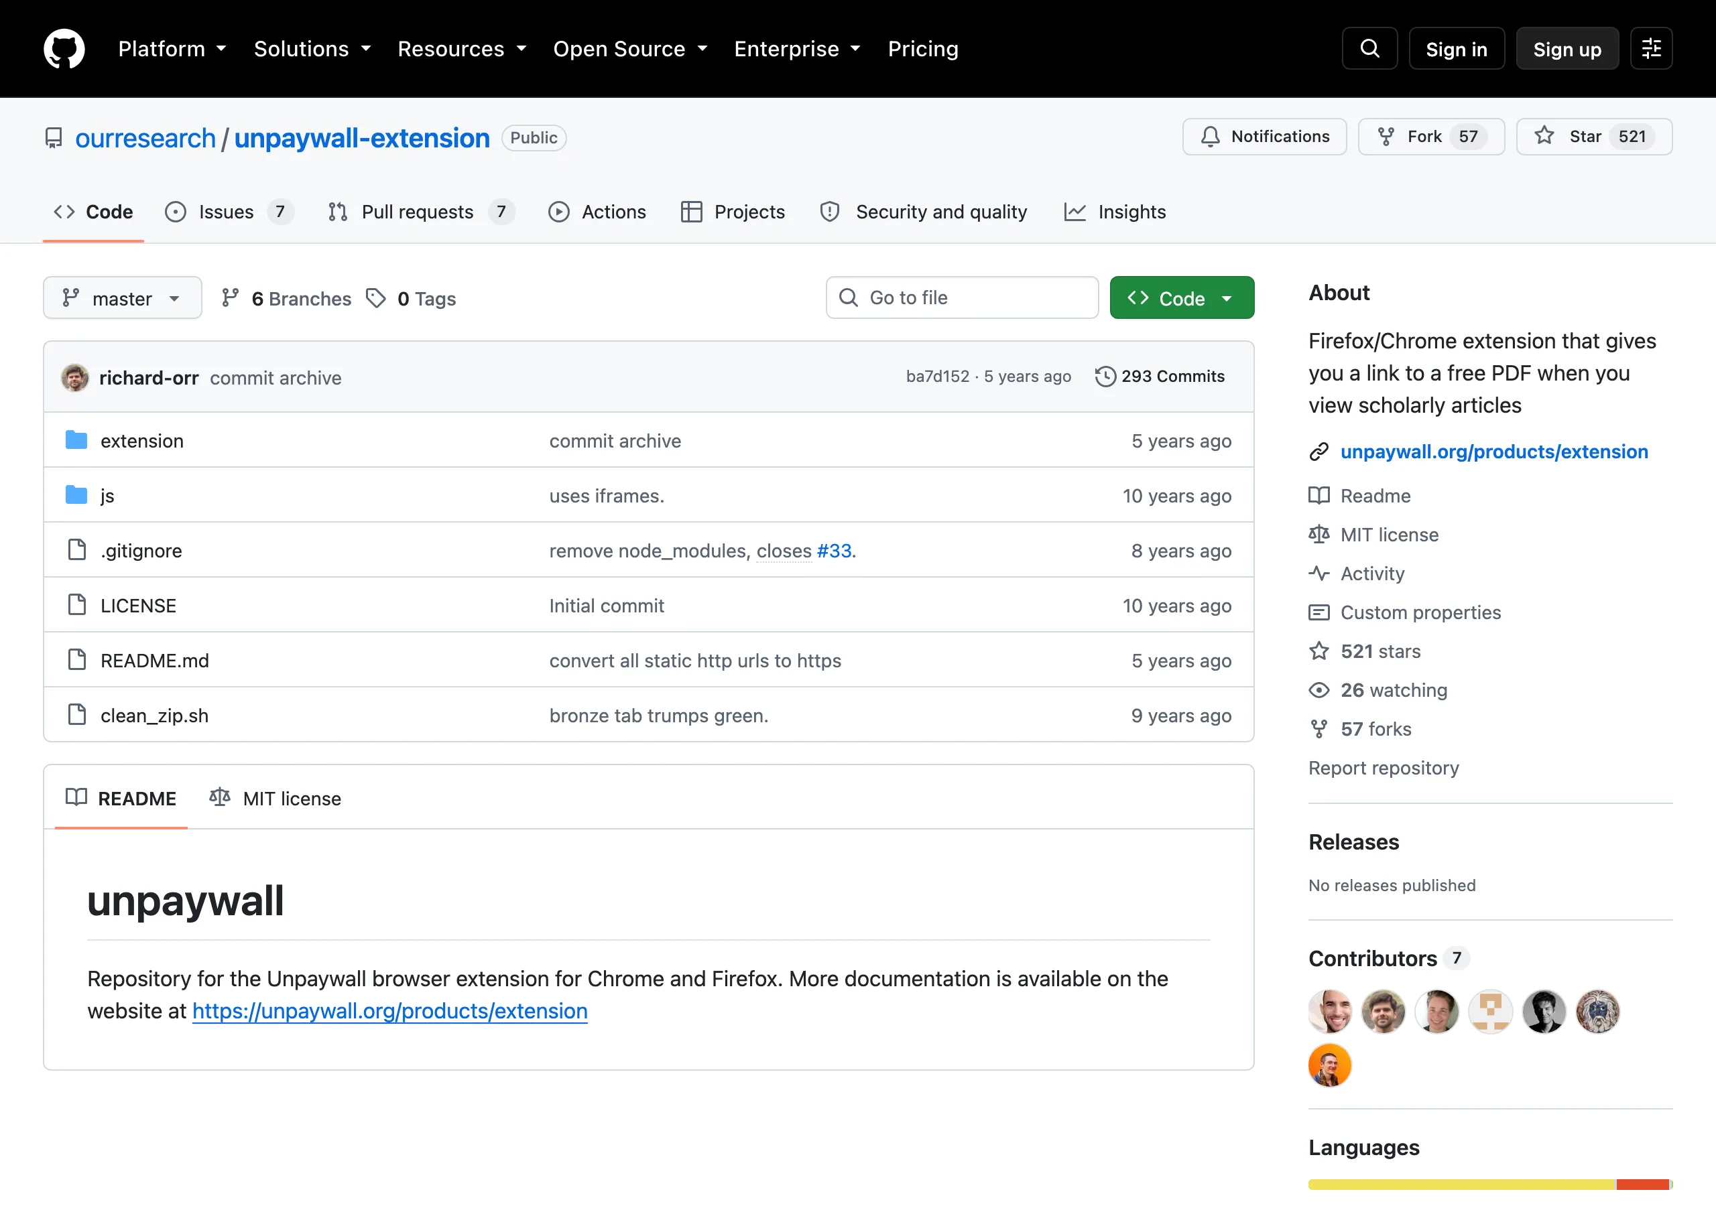Image resolution: width=1716 pixels, height=1206 pixels.
Task: Expand the Solutions menu
Action: [x=312, y=48]
